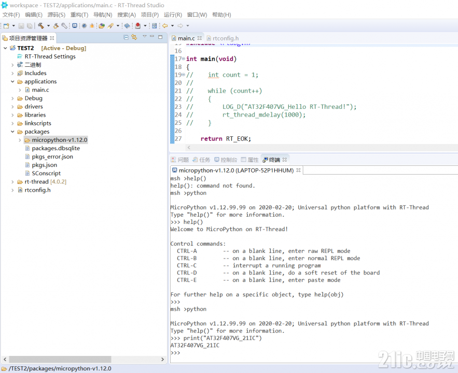This screenshot has height=373, width=458.
Task: Open the dropdown beside the New icon
Action: (13, 26)
